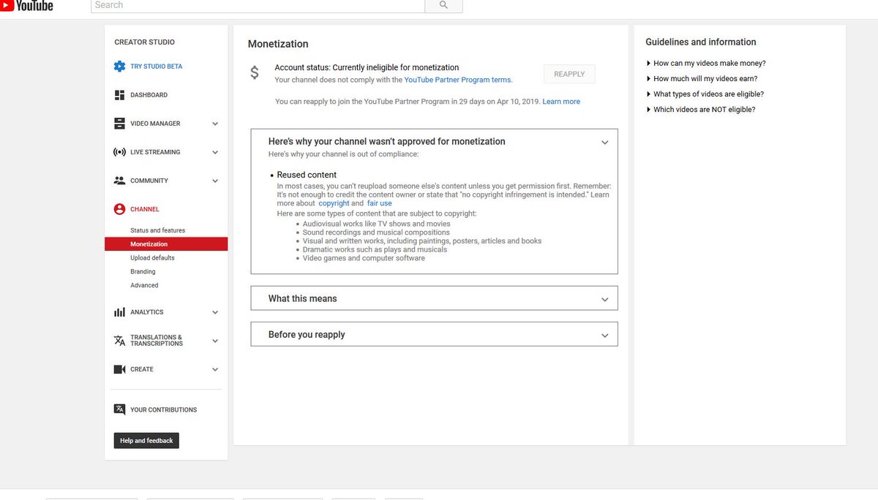Expand the Create section chevron
The height and width of the screenshot is (500, 878).
coord(215,370)
